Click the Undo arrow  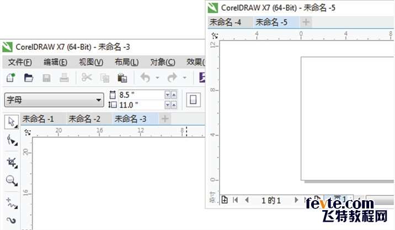[x=145, y=77]
